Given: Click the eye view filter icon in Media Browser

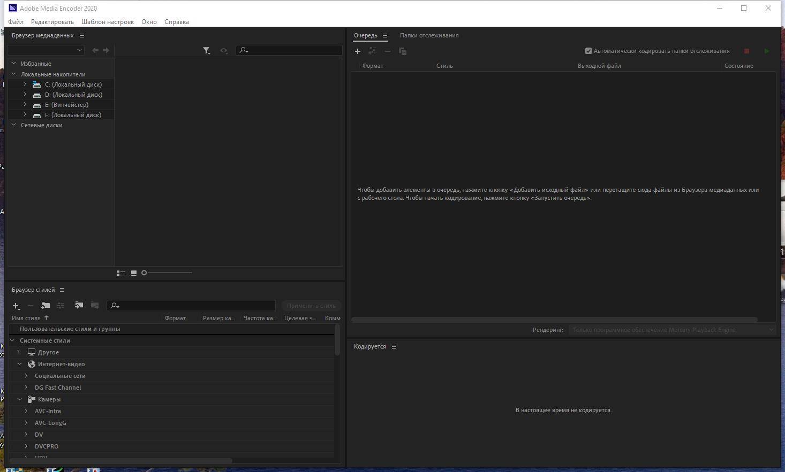Looking at the screenshot, I should pyautogui.click(x=224, y=50).
